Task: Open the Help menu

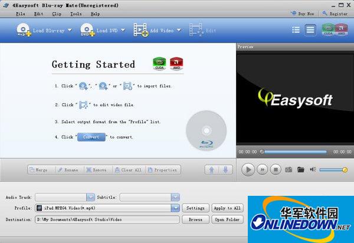Action: [x=95, y=14]
